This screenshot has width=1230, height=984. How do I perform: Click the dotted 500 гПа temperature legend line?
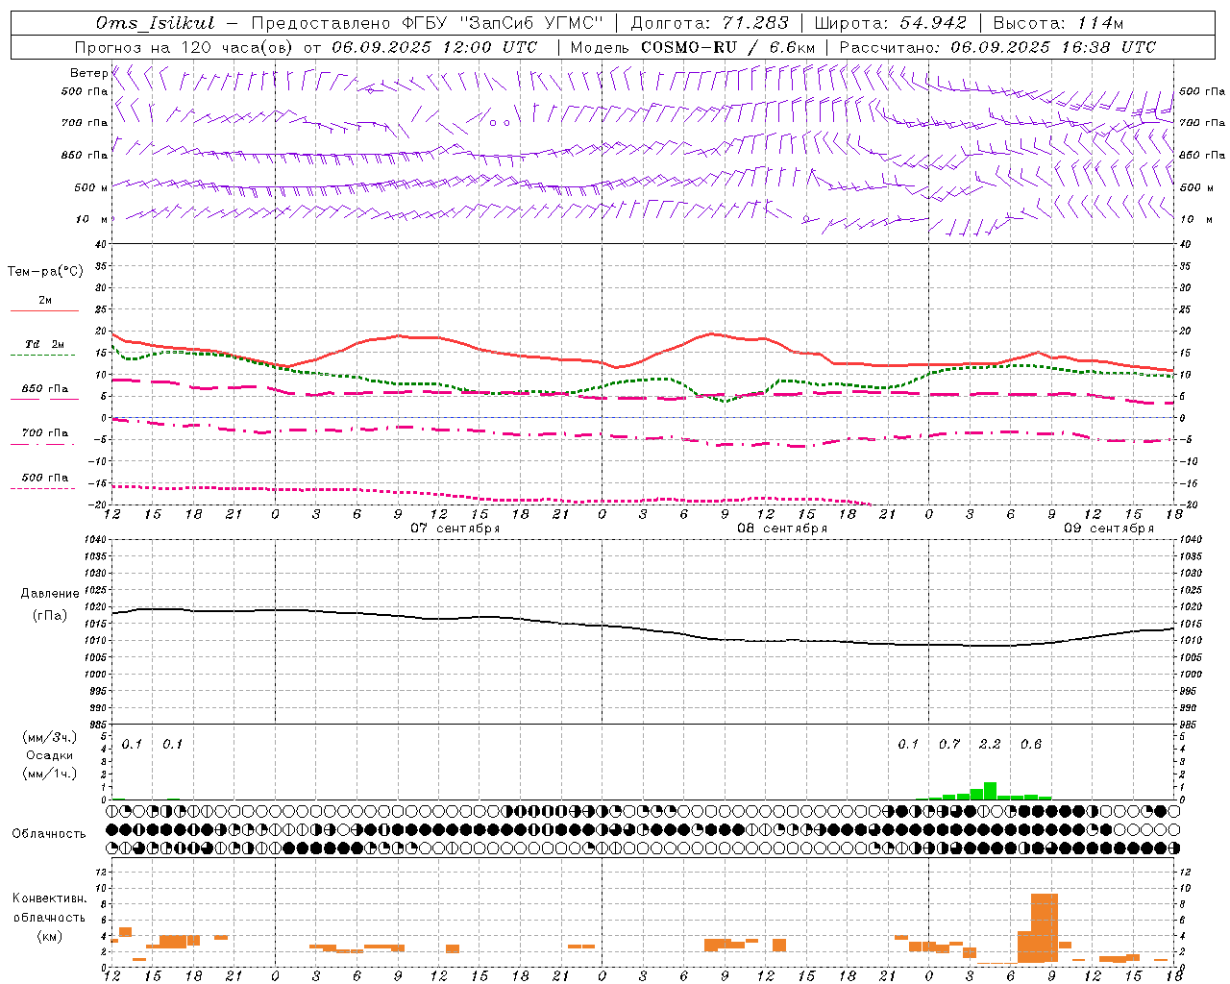42,488
